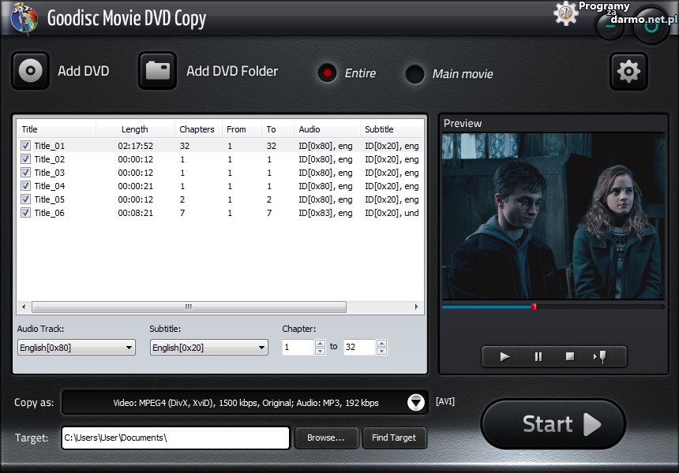Click the Add DVD Folder label
Screen dimensions: 679x473
click(x=232, y=71)
